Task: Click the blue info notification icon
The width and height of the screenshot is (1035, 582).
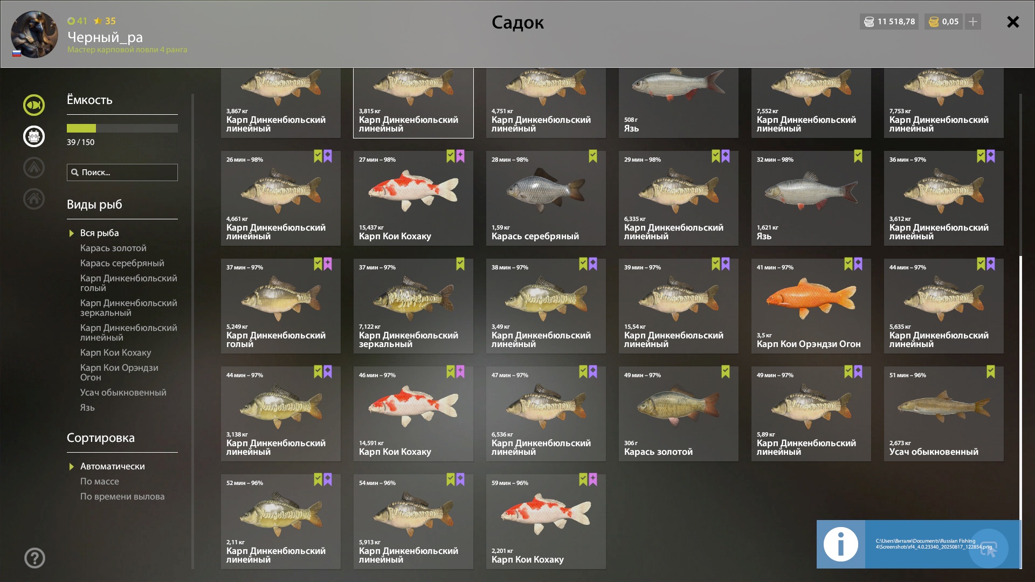Action: [841, 544]
